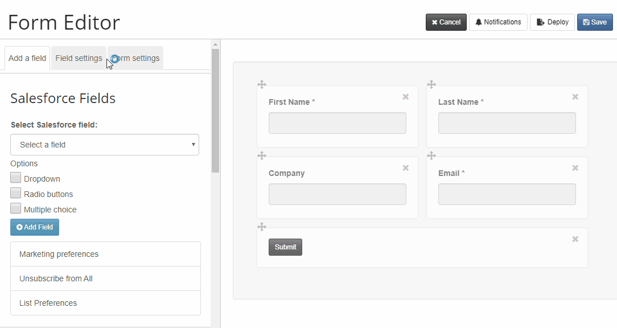Open the Select a field dropdown
Viewport: 617px width, 328px height.
[105, 145]
